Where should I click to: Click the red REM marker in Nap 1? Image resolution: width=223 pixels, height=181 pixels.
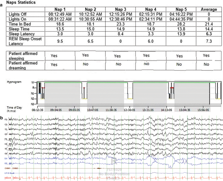click(x=43, y=88)
